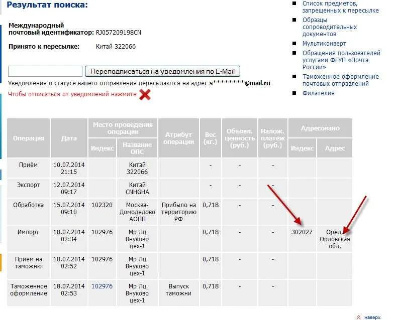Click tracking number RJ057209198CN
This screenshot has height=320, width=397.
[x=119, y=33]
